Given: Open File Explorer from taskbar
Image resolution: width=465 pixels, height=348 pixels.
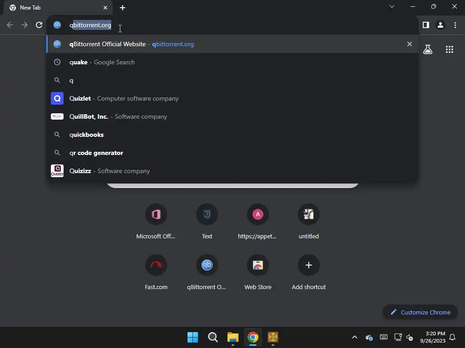Looking at the screenshot, I should 233,337.
